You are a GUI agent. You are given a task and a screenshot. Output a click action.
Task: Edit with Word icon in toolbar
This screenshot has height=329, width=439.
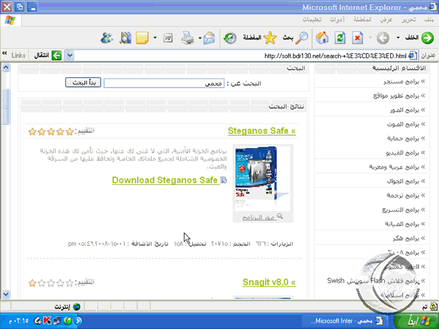click(168, 38)
